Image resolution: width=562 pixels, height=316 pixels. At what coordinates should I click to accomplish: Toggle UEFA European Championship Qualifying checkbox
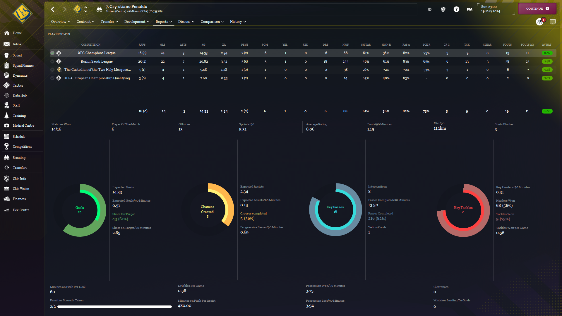tap(52, 78)
